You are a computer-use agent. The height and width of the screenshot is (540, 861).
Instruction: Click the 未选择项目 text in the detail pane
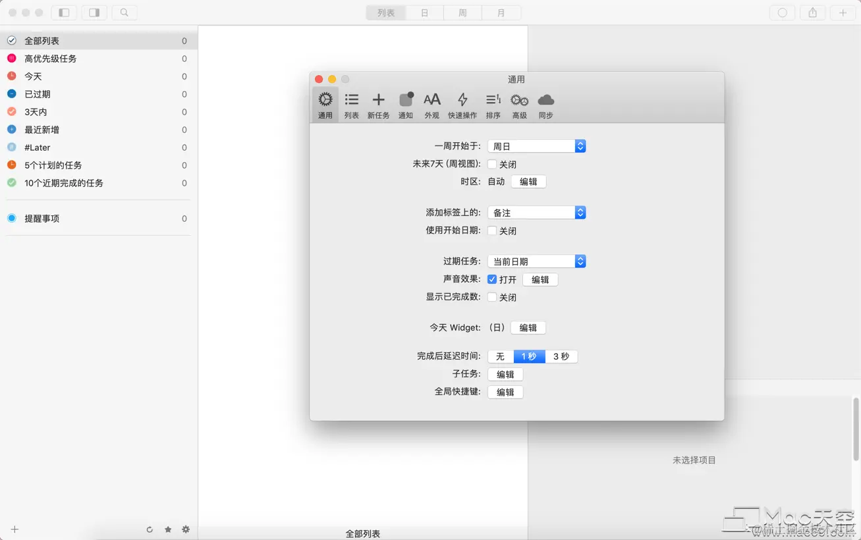(x=694, y=460)
